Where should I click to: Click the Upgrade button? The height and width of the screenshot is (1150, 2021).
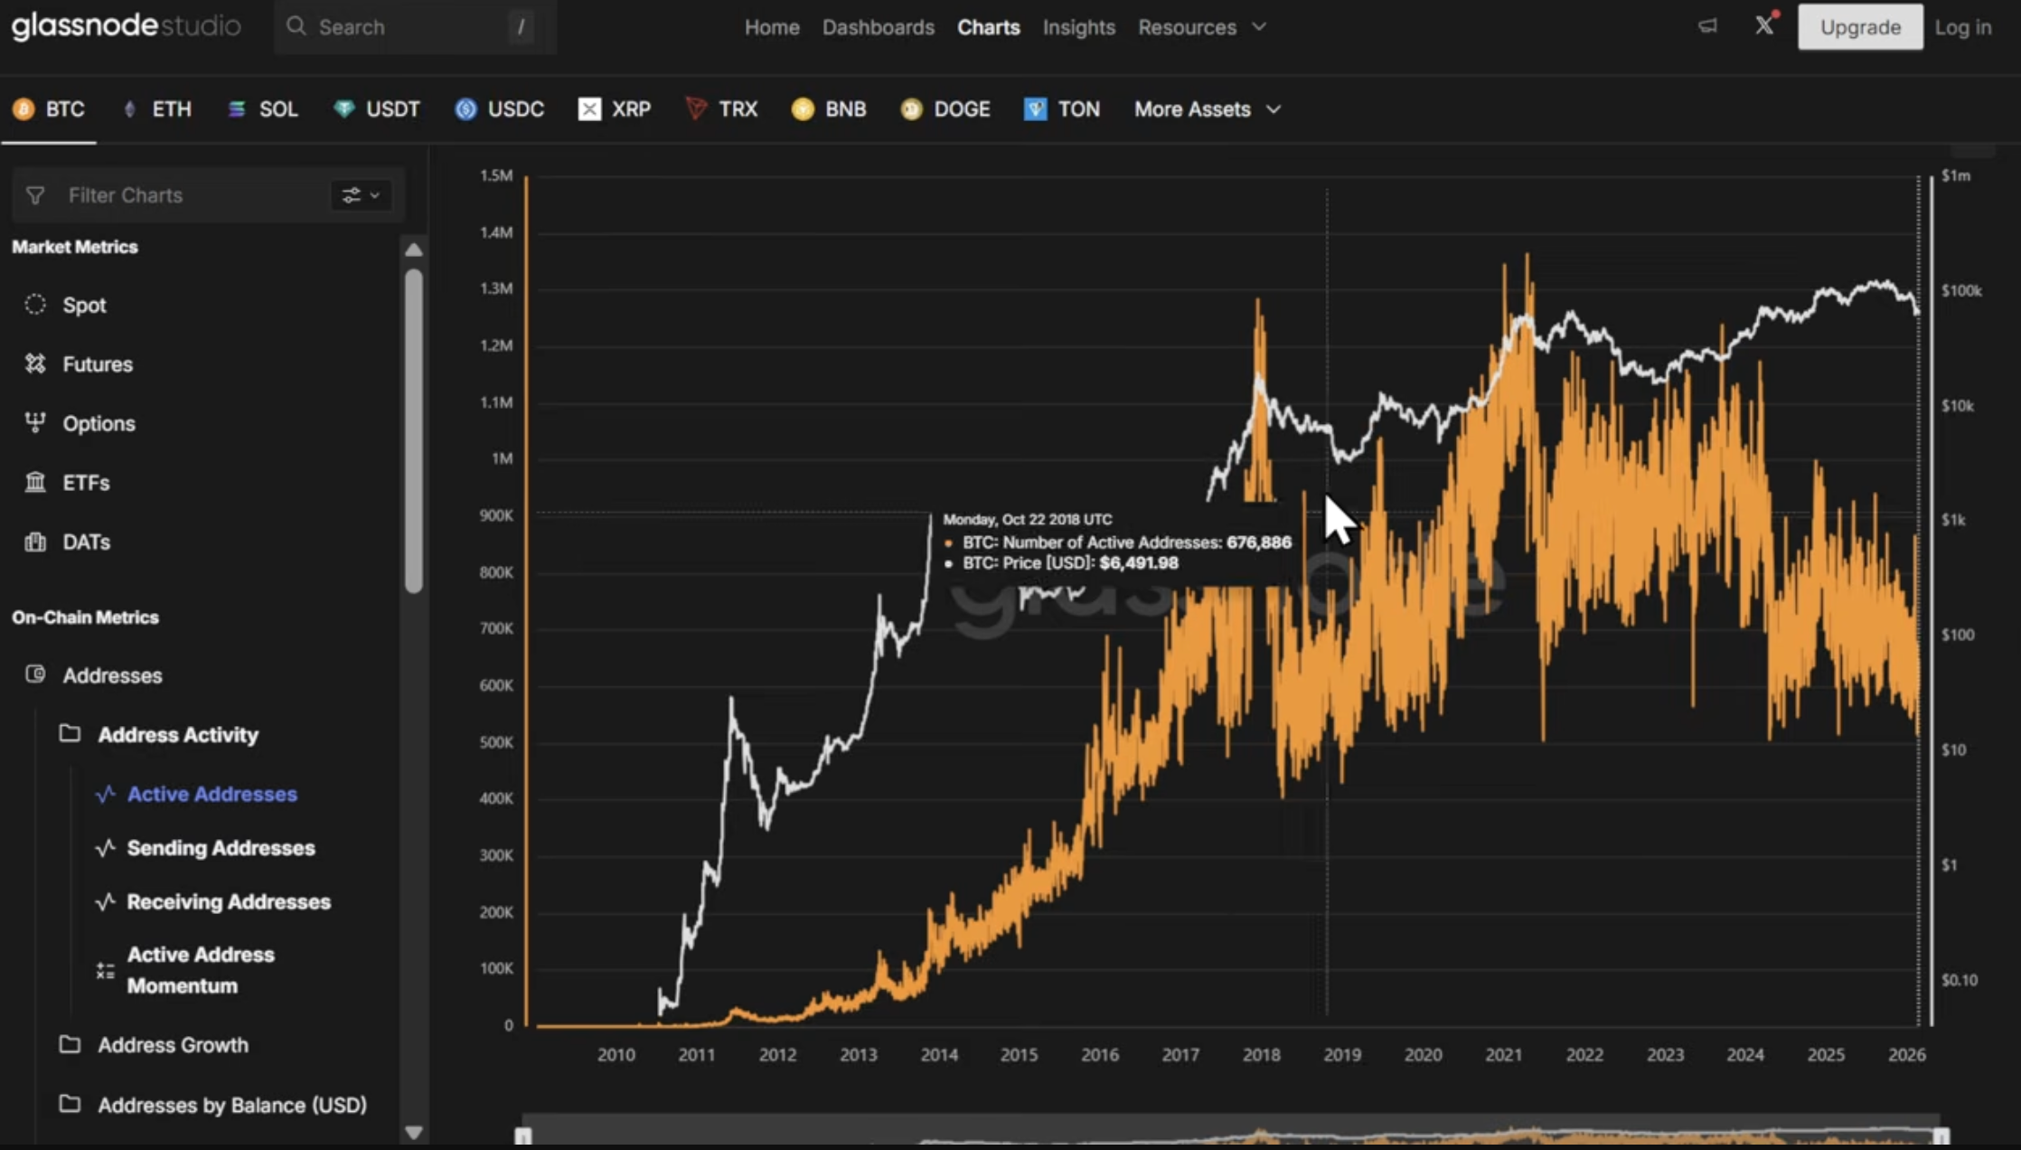coord(1860,27)
